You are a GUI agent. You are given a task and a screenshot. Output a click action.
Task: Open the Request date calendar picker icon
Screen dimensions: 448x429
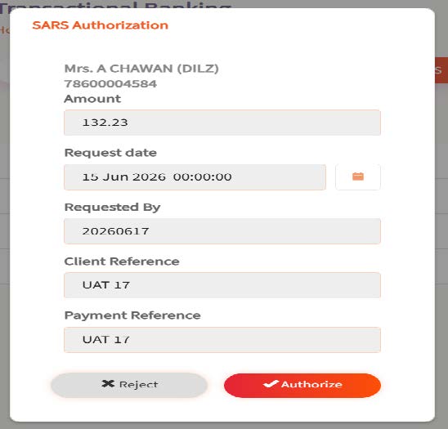[x=358, y=177]
